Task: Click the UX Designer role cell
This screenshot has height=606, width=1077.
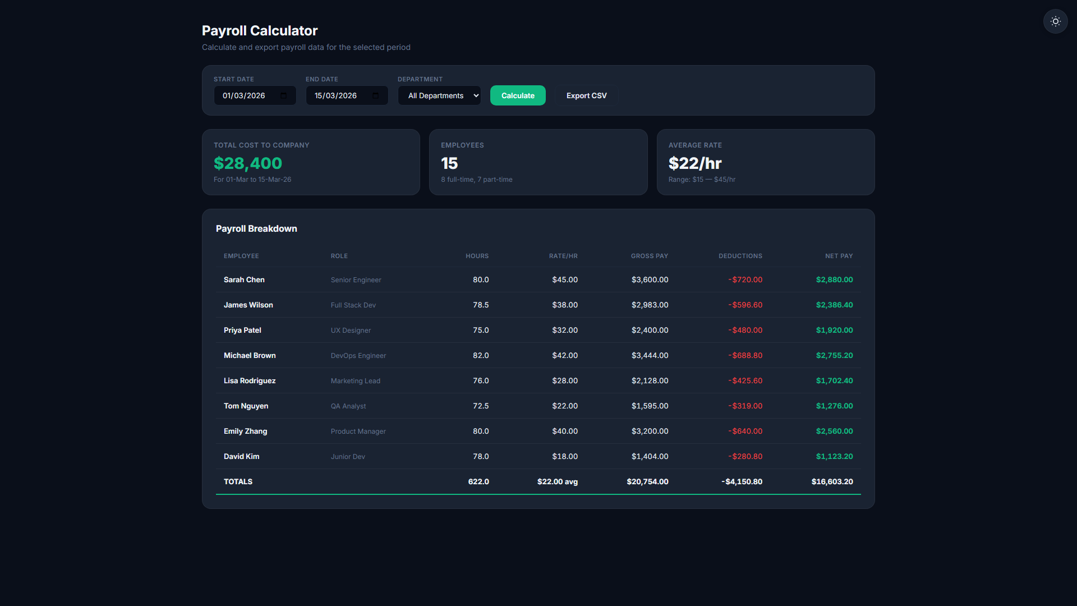Action: tap(351, 330)
